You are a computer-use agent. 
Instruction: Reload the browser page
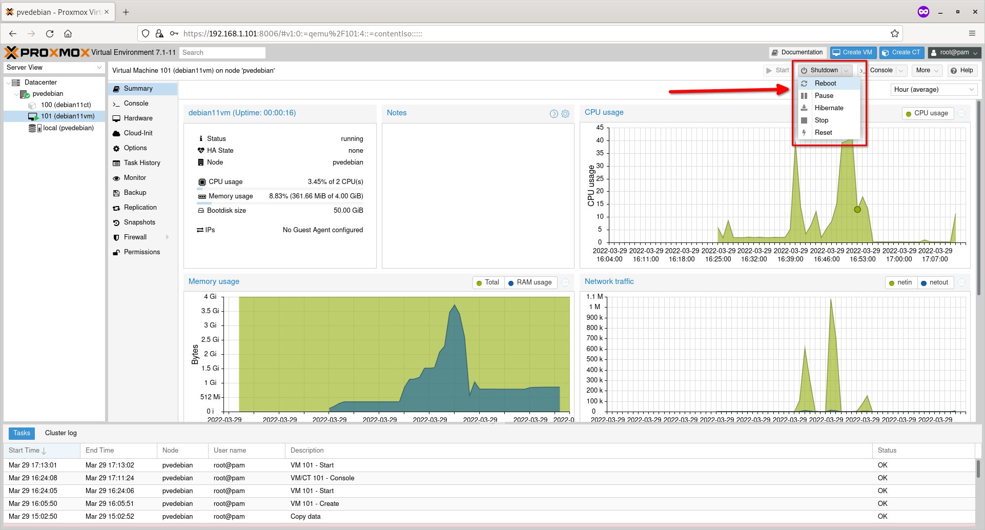(50, 34)
